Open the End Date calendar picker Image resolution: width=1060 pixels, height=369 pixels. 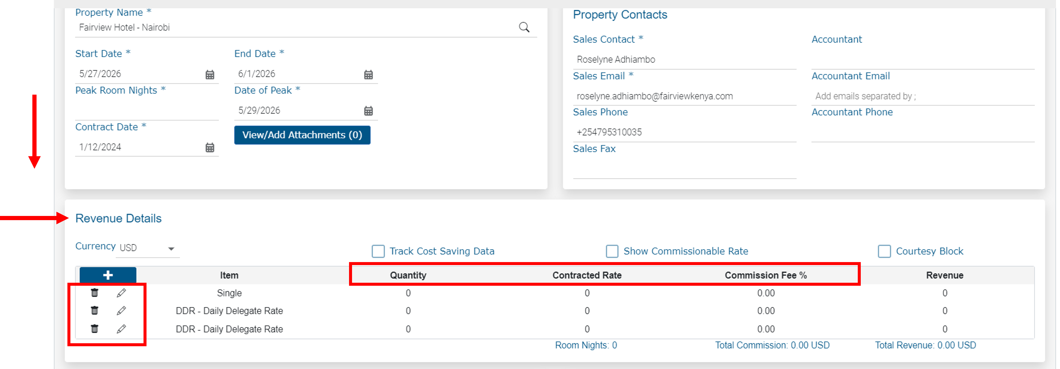click(x=368, y=75)
